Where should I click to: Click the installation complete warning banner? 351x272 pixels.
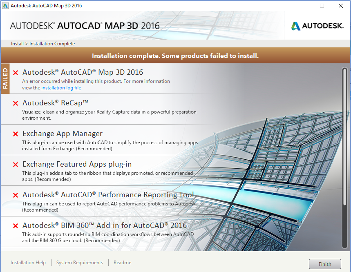click(x=175, y=56)
